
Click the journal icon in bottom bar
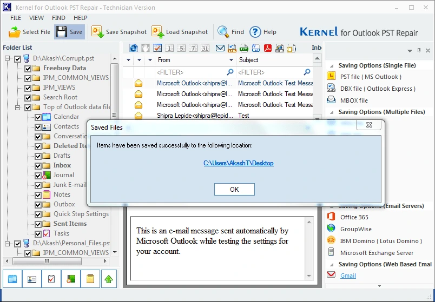71,279
